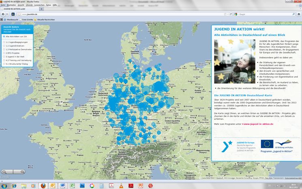The image size is (302, 189).
Task: Click the magnifier search icon
Action: tap(293, 14)
